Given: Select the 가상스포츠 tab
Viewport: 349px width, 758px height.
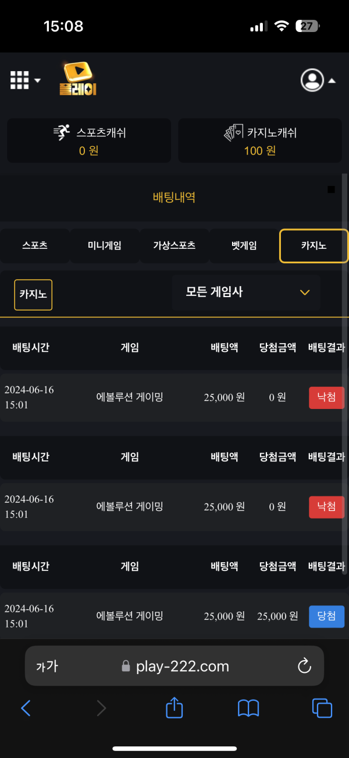Looking at the screenshot, I should [174, 246].
